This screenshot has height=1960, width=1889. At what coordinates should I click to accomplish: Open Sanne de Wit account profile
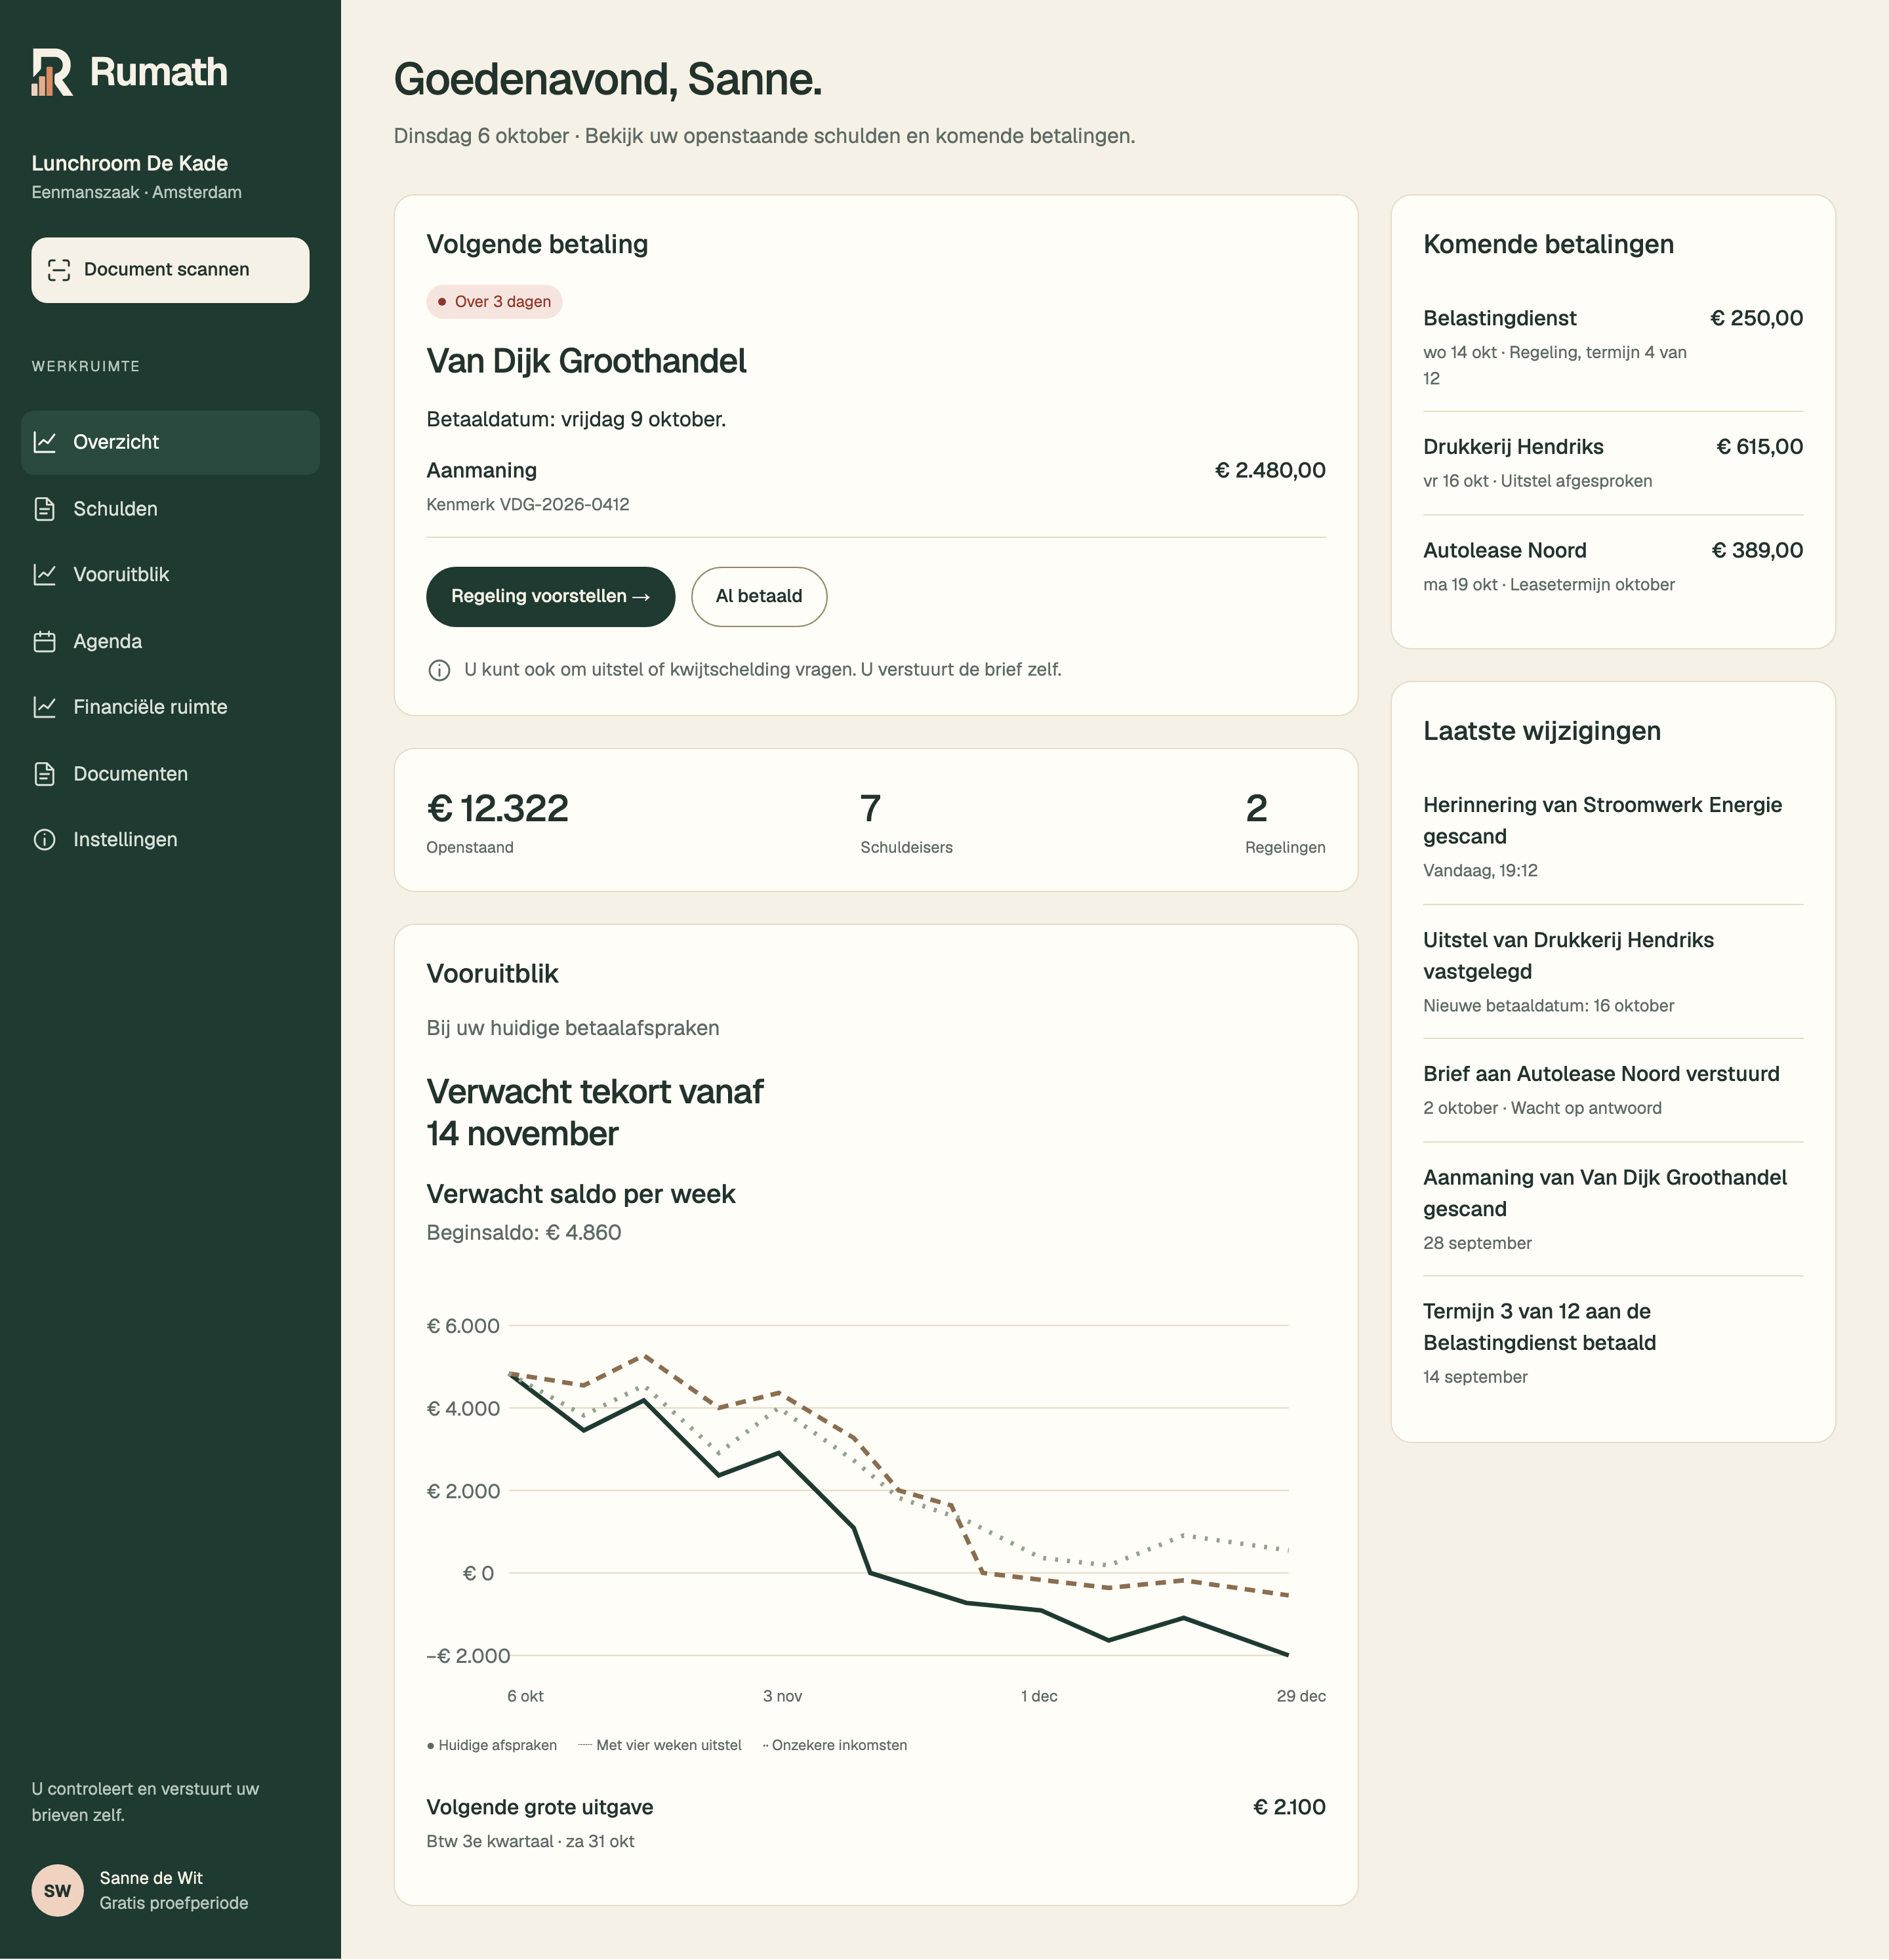point(170,1891)
